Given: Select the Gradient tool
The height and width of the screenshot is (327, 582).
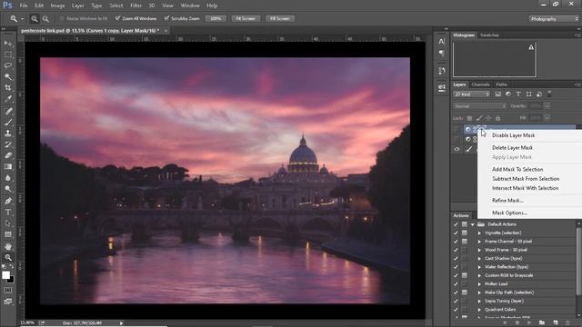Looking at the screenshot, I should 8,166.
